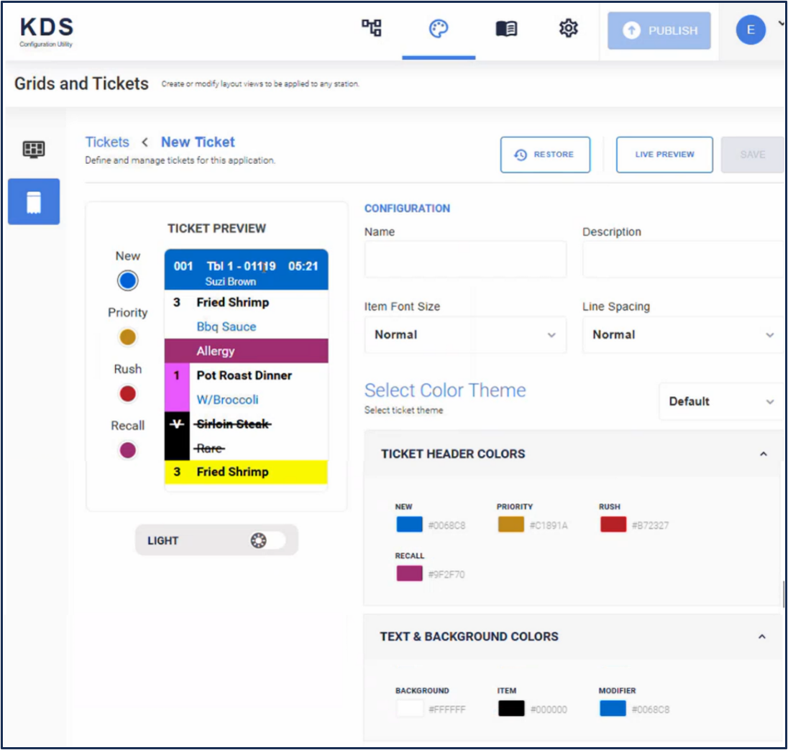Click the dropdown caret beside the user avatar
Image resolution: width=788 pixels, height=750 pixels.
click(x=781, y=23)
